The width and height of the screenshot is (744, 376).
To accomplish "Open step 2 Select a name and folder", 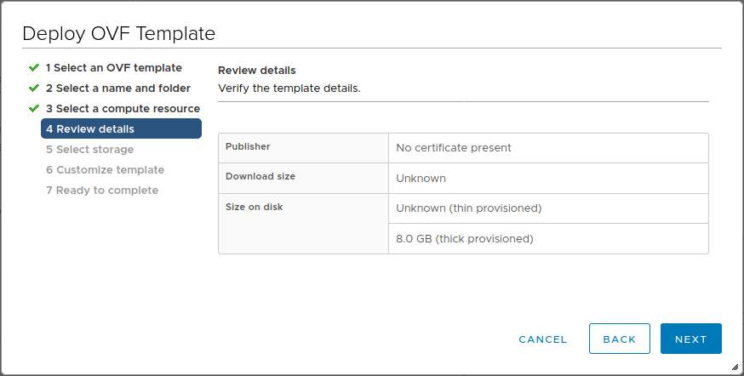I will tap(117, 88).
